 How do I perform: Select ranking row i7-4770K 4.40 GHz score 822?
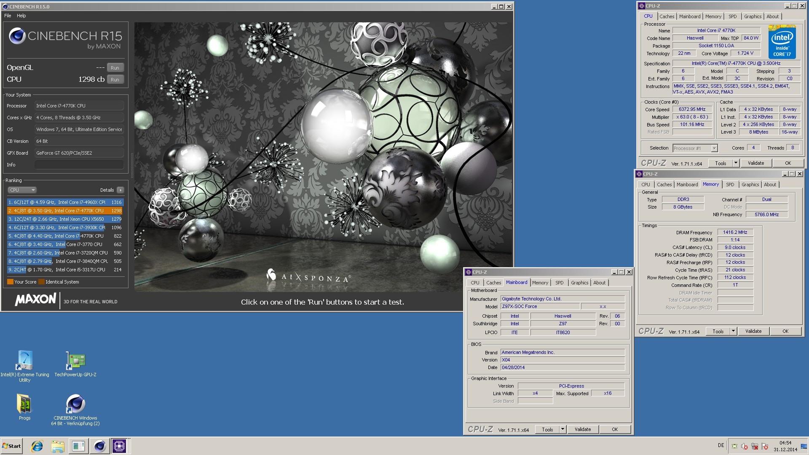tap(65, 236)
